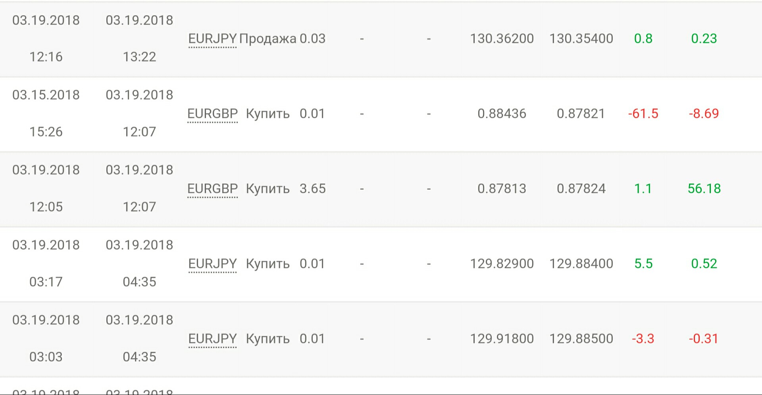Click the loss value -0.31
762x395 pixels.
click(704, 339)
